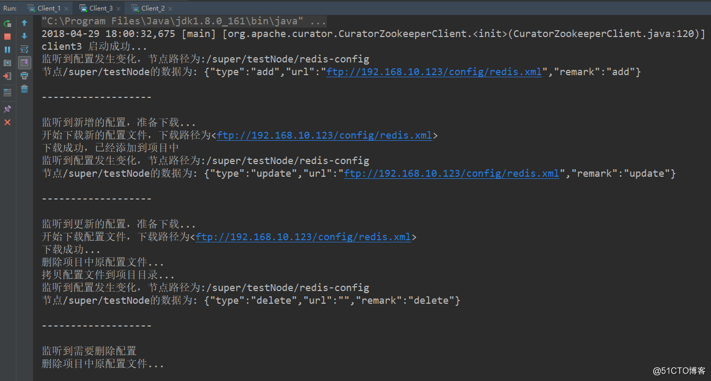Stop the running process with red square
The height and width of the screenshot is (381, 711).
pyautogui.click(x=7, y=37)
